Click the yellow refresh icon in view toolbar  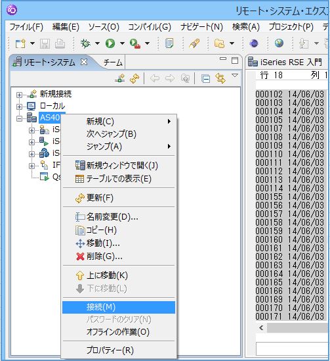(134, 79)
